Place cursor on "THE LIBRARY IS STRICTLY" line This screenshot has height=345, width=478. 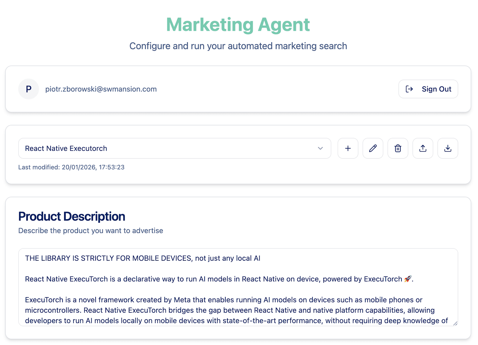(143, 258)
